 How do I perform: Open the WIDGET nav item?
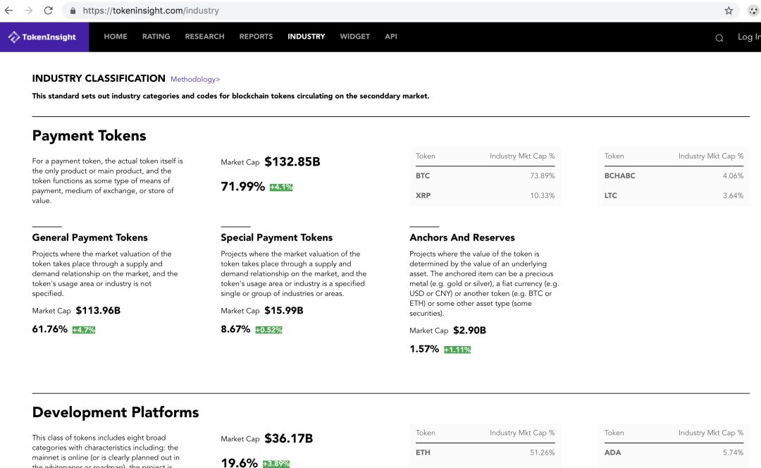(x=354, y=37)
